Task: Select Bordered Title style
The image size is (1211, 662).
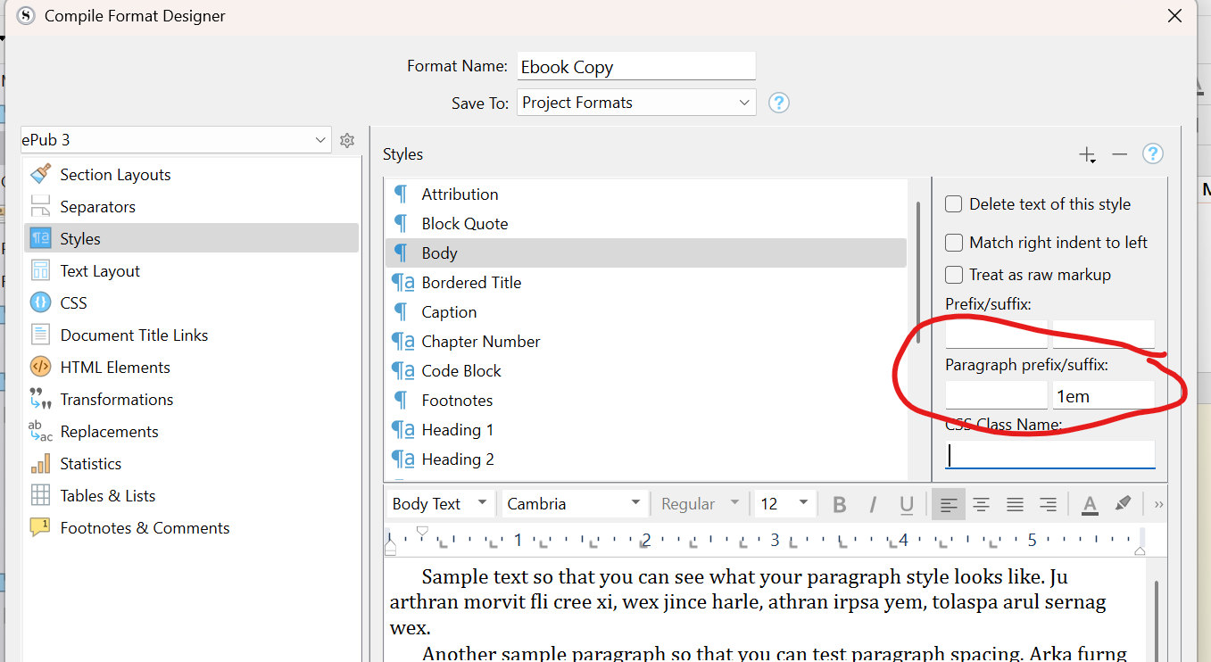Action: coord(646,283)
